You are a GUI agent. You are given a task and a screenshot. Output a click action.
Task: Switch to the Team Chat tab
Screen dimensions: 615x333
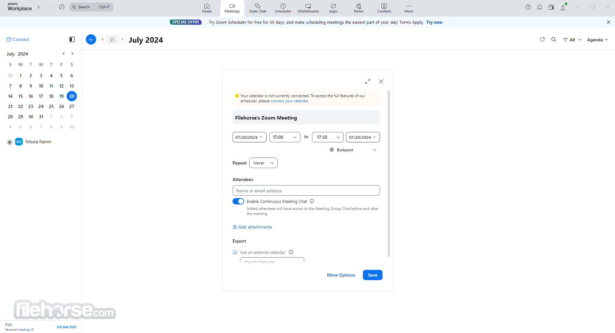[257, 8]
